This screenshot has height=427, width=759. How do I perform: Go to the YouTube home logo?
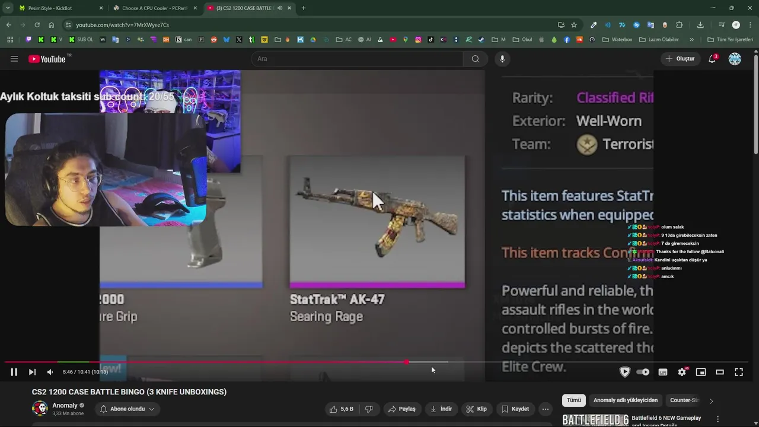47,59
